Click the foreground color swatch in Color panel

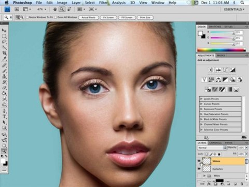pos(200,33)
